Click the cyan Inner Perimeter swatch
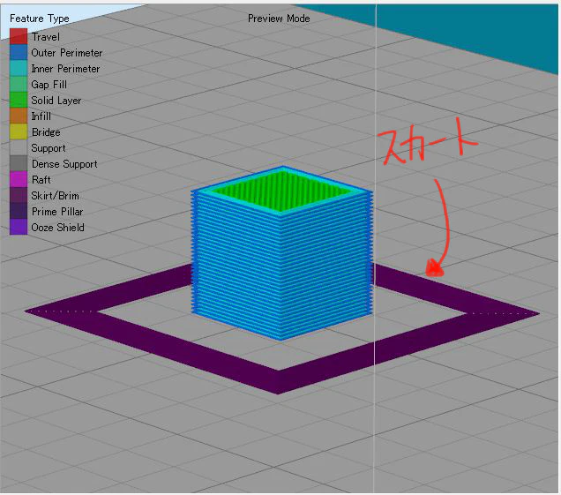This screenshot has width=561, height=495. pos(19,68)
